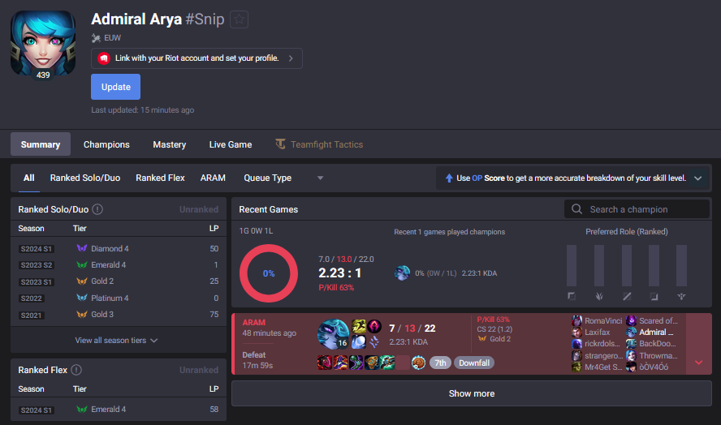
Task: Expand View all season tiers
Action: [116, 341]
